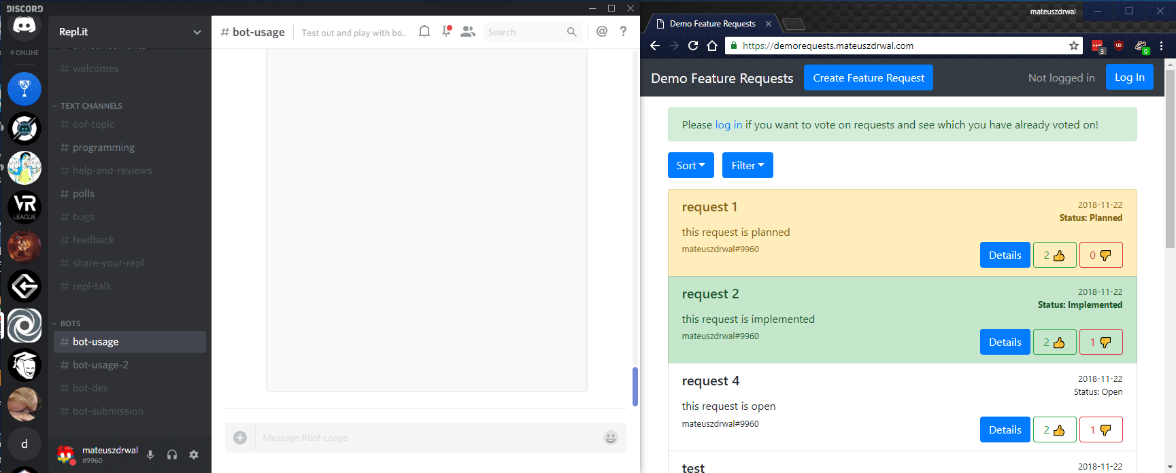The width and height of the screenshot is (1176, 473).
Task: Upvote request 4 with thumbs up
Action: coord(1054,430)
